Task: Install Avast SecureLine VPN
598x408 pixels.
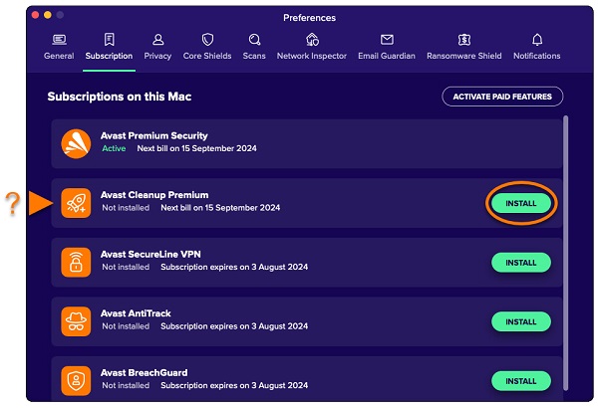Action: coord(520,263)
